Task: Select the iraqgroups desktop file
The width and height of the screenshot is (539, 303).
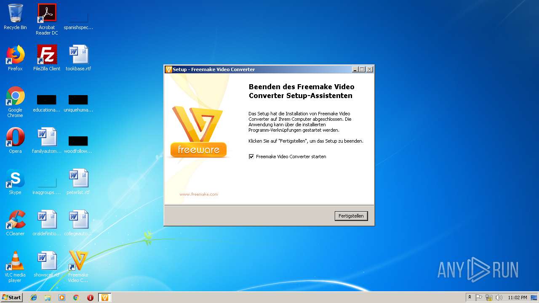Action: tap(47, 186)
